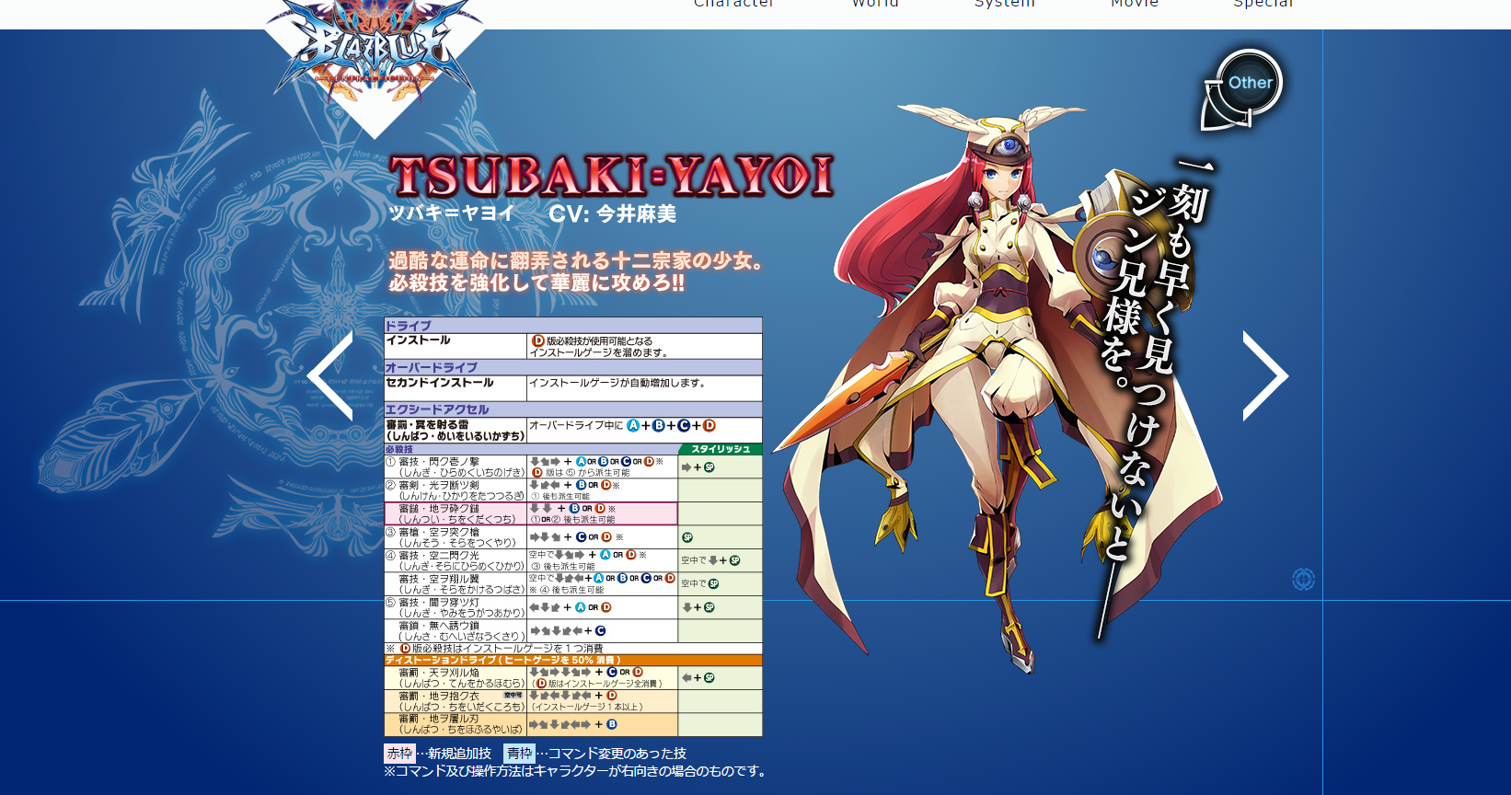Click the 過酷な運命に翻弄される tagline line
The width and height of the screenshot is (1511, 795).
[x=576, y=261]
